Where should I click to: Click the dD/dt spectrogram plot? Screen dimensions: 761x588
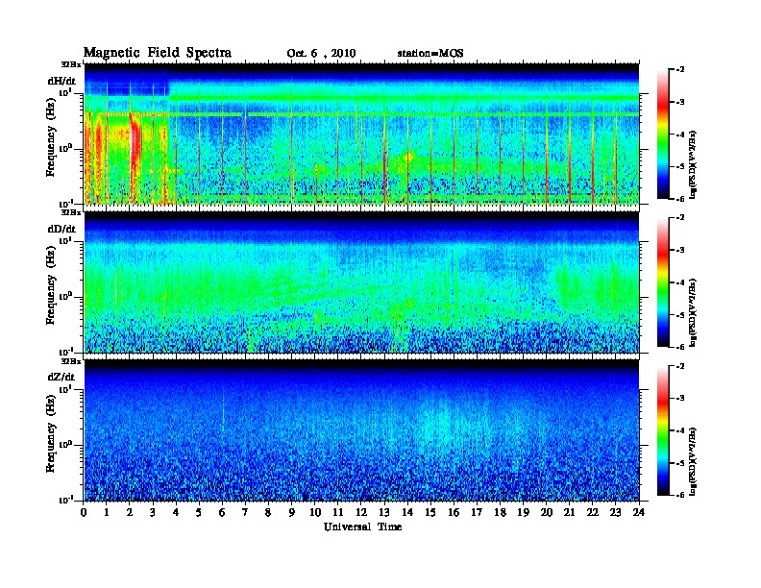pos(361,282)
